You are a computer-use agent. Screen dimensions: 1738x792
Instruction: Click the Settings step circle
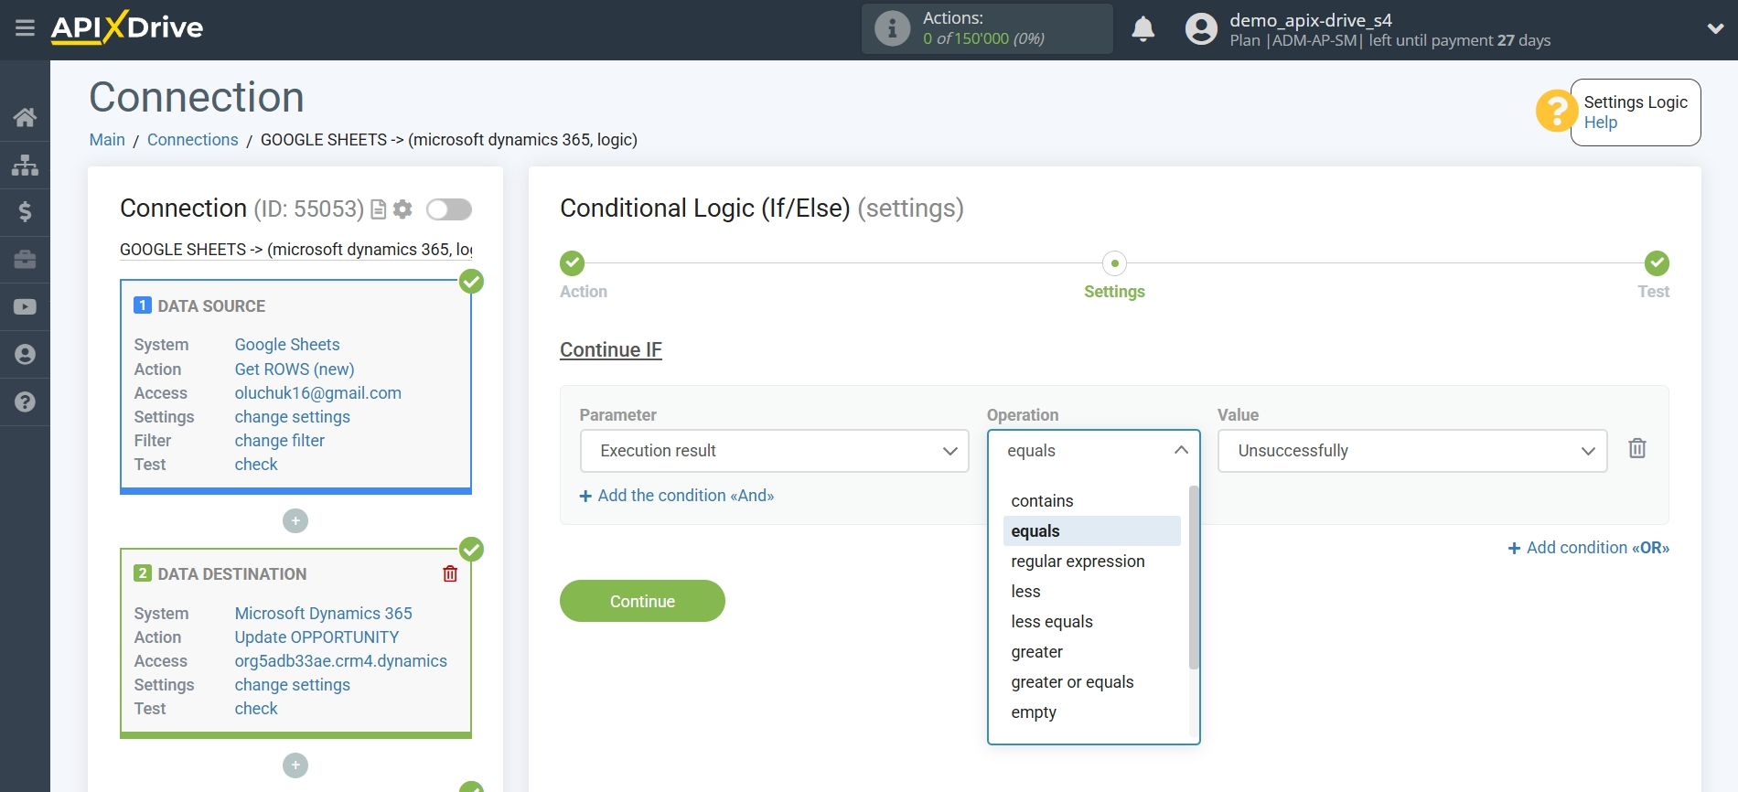tap(1114, 263)
